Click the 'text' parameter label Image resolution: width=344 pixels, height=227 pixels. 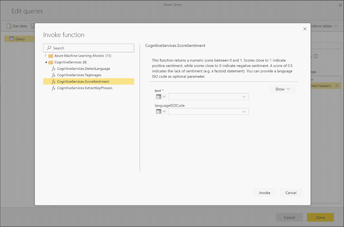pos(158,91)
